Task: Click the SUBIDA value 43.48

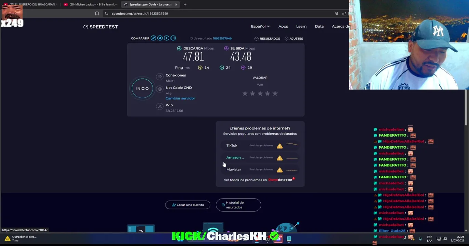Action: click(240, 56)
